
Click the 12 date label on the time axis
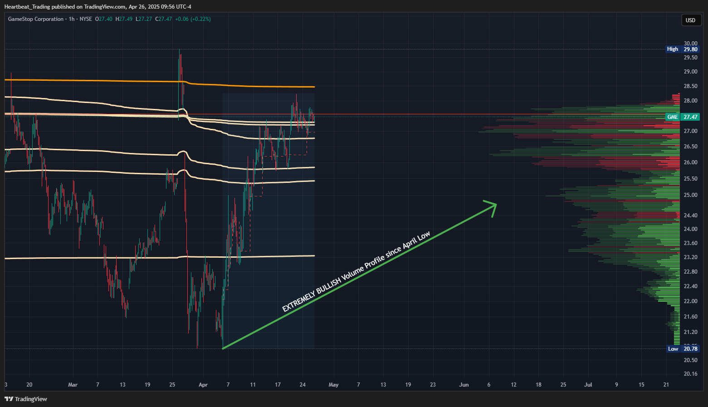(x=513, y=385)
